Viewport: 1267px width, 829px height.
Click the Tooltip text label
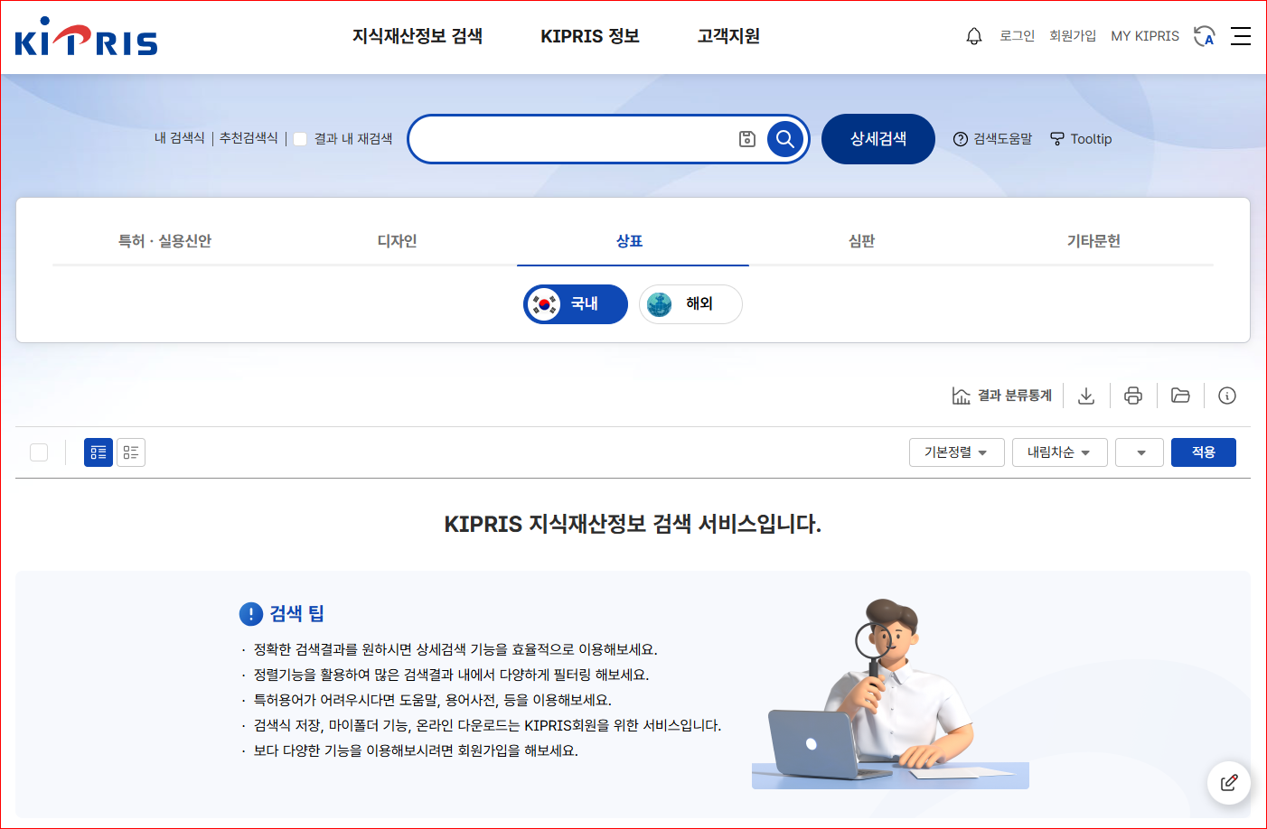click(x=1091, y=139)
